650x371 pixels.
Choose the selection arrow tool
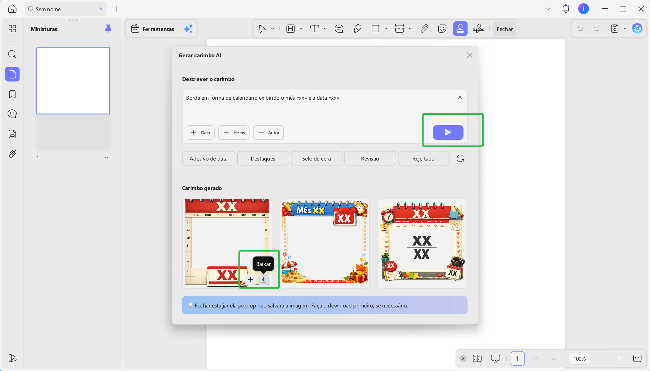[x=262, y=29]
